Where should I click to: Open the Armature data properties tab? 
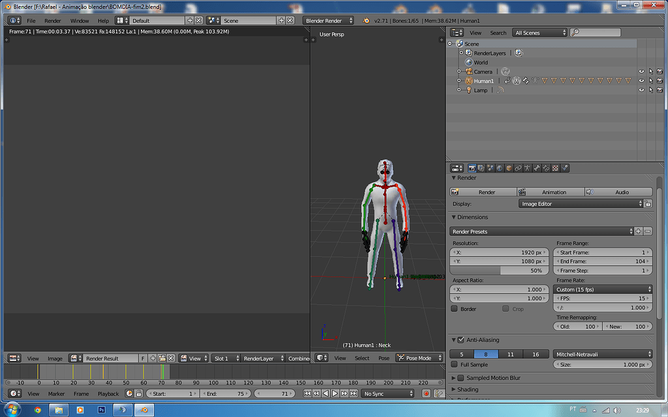point(527,168)
